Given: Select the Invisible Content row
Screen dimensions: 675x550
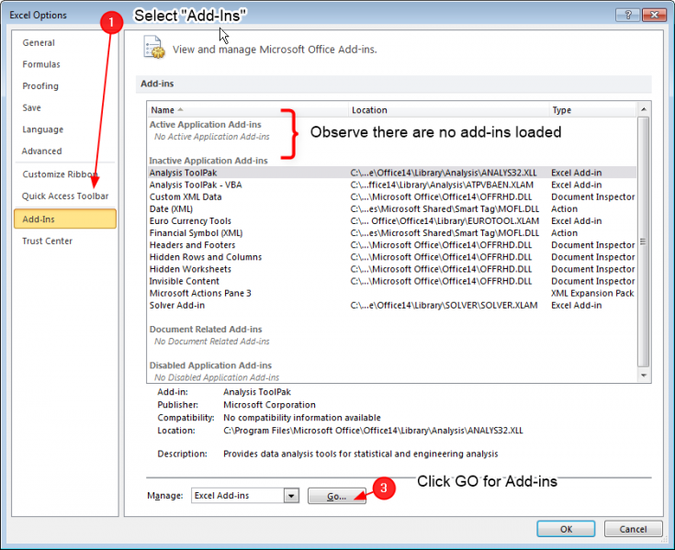Looking at the screenshot, I should pos(391,281).
